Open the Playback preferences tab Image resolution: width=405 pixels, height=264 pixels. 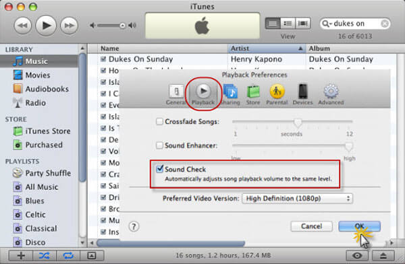click(203, 94)
